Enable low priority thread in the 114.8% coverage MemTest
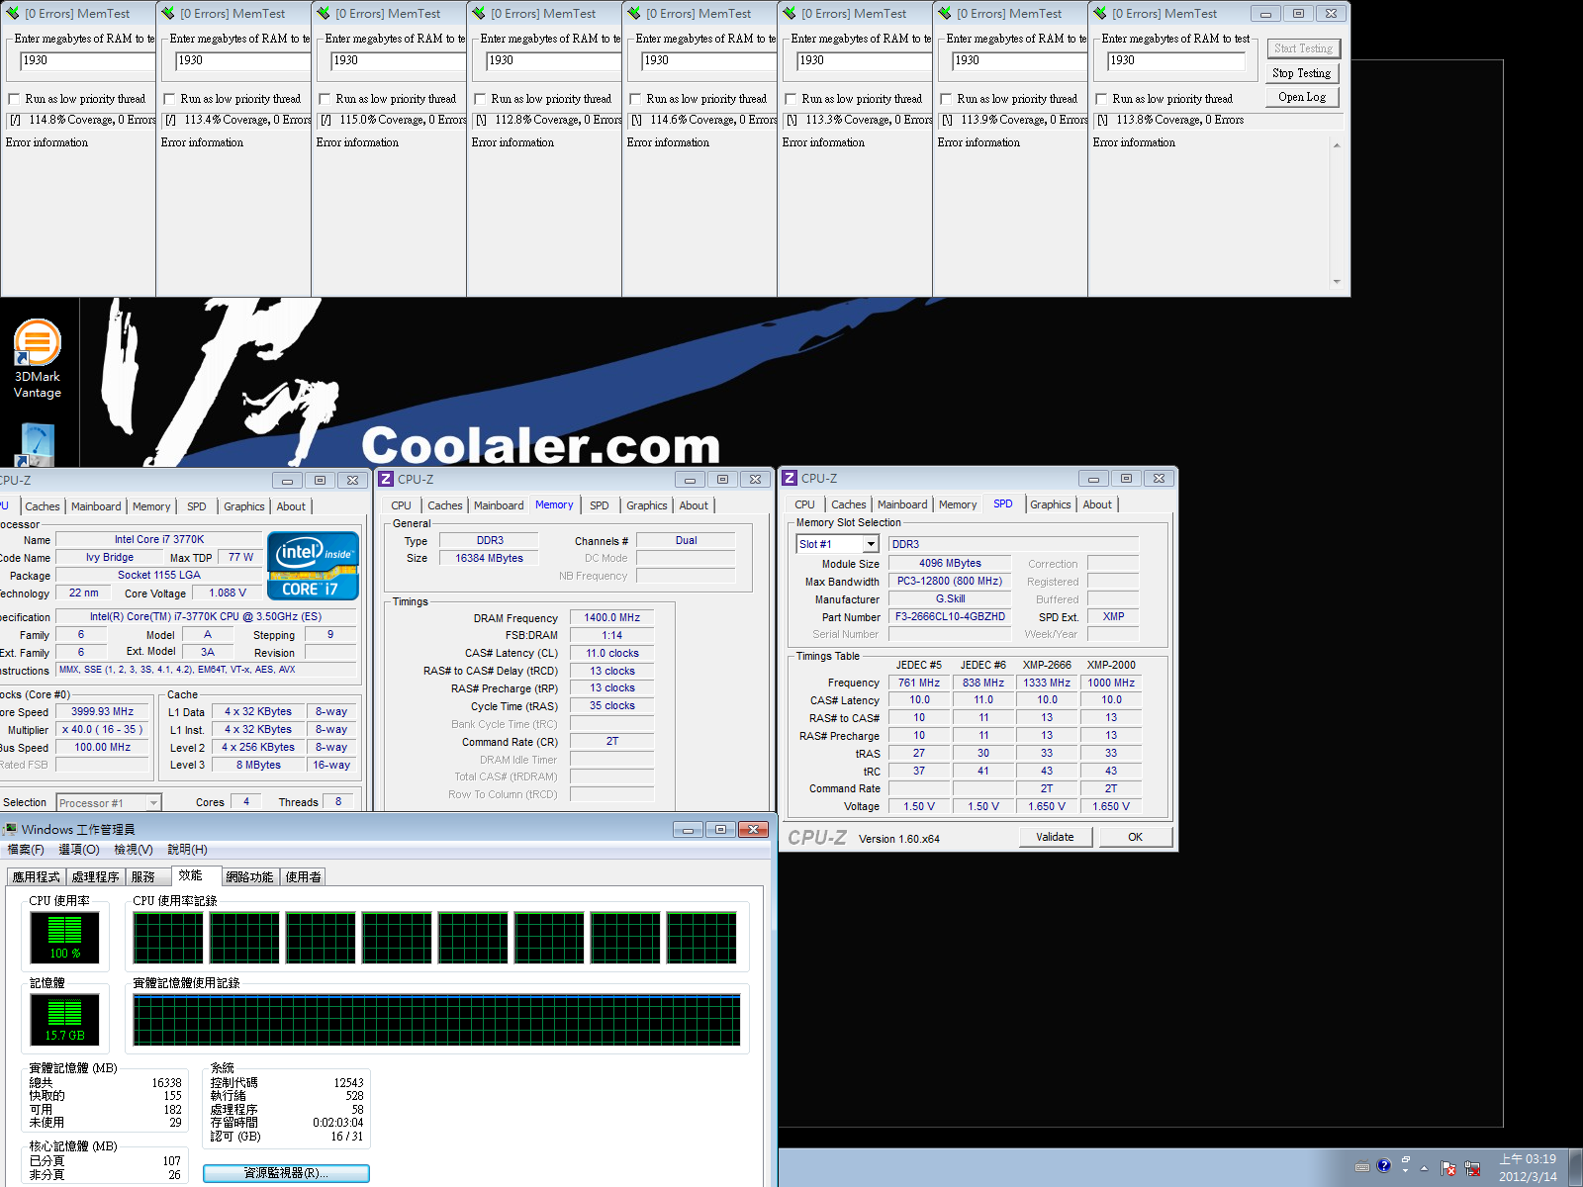Image resolution: width=1583 pixels, height=1187 pixels. click(14, 99)
